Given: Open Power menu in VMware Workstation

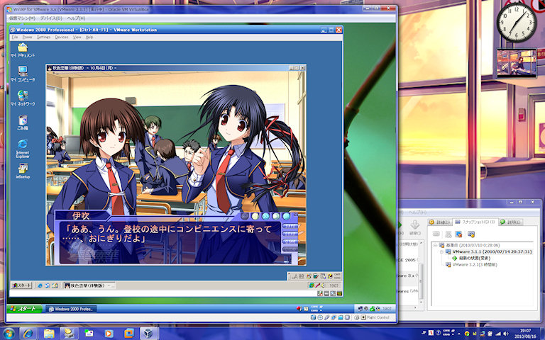Looking at the screenshot, I should 27,37.
